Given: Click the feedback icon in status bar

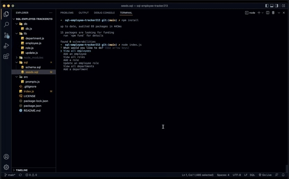Looking at the screenshot, I should point(277,175).
